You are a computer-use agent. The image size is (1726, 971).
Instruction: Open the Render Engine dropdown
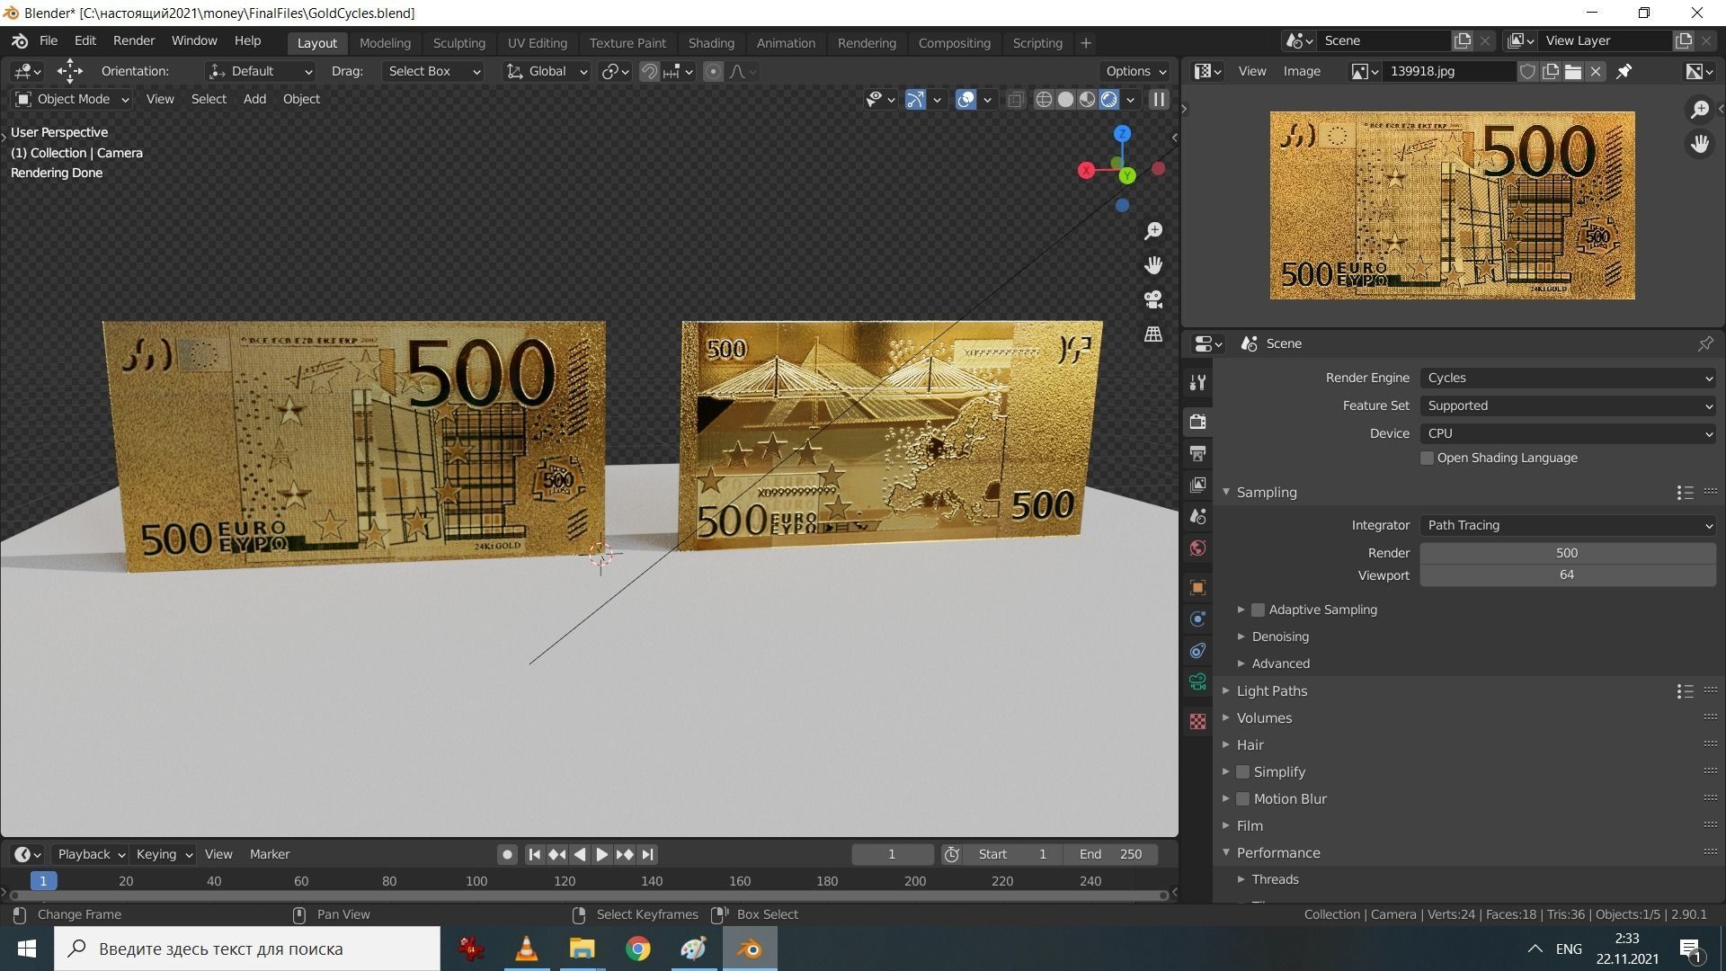(1567, 378)
